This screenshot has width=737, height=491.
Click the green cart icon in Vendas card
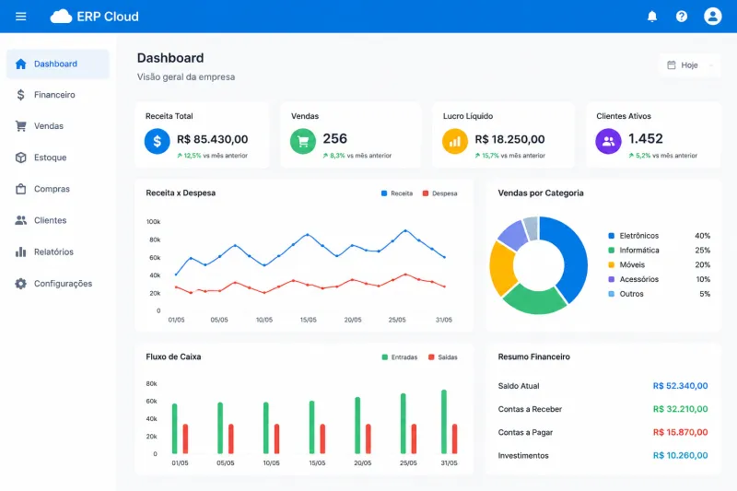(303, 141)
